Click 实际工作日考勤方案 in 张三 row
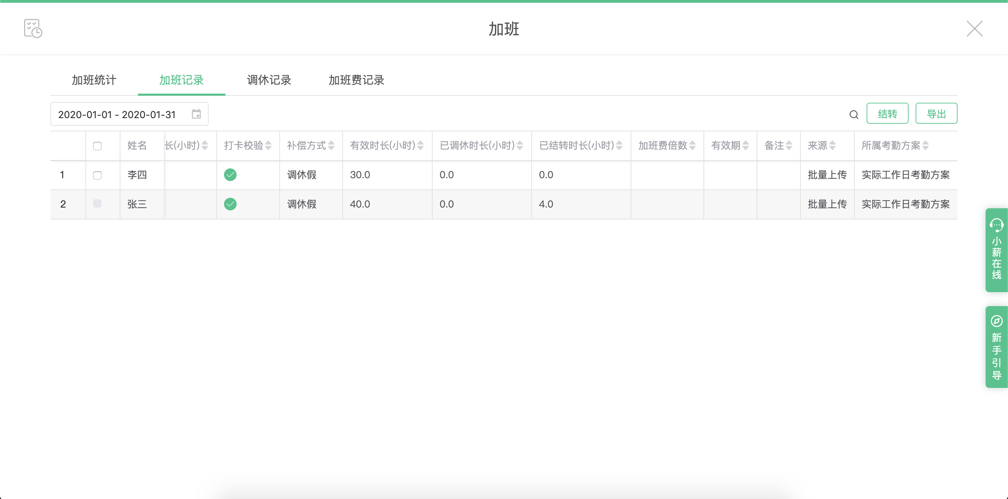Screen dimensions: 1008x499 click(x=905, y=204)
